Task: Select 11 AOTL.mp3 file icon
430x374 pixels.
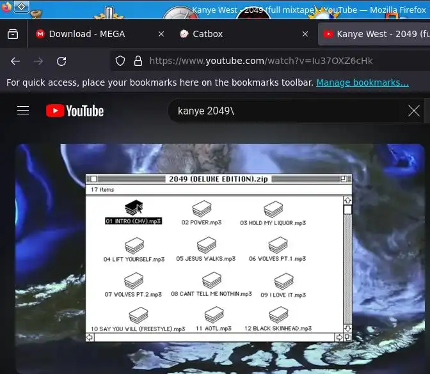Action: pyautogui.click(x=214, y=315)
